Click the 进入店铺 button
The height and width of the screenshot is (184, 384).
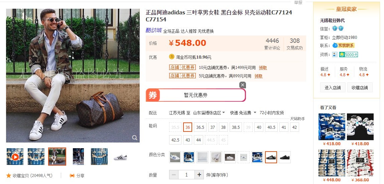tap(333, 87)
